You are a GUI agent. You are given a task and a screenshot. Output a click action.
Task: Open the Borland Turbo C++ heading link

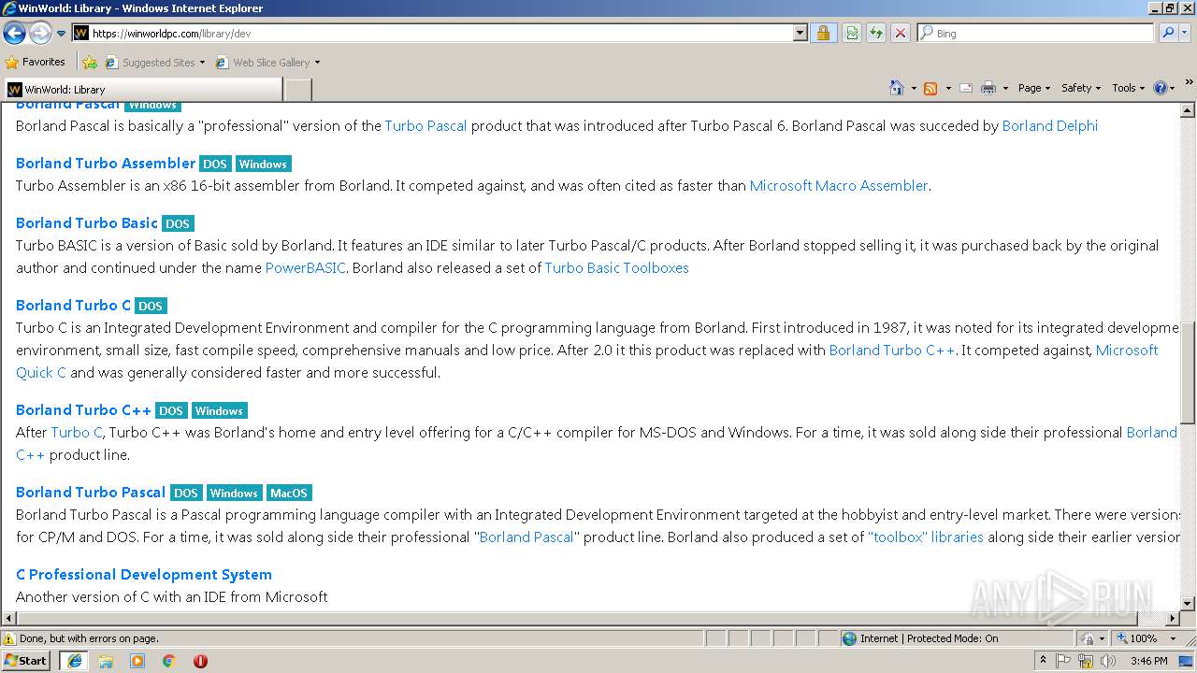83,409
